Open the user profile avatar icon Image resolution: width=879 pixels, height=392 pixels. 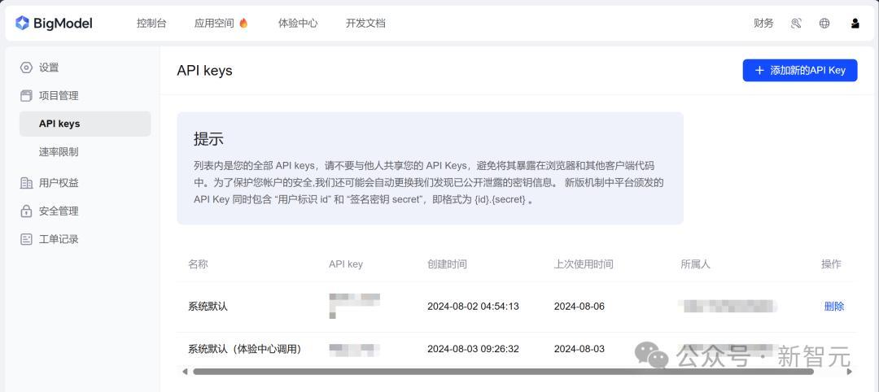pos(855,23)
